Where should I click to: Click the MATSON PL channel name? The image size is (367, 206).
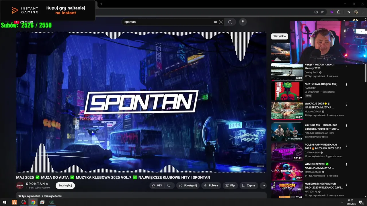[x=311, y=191]
